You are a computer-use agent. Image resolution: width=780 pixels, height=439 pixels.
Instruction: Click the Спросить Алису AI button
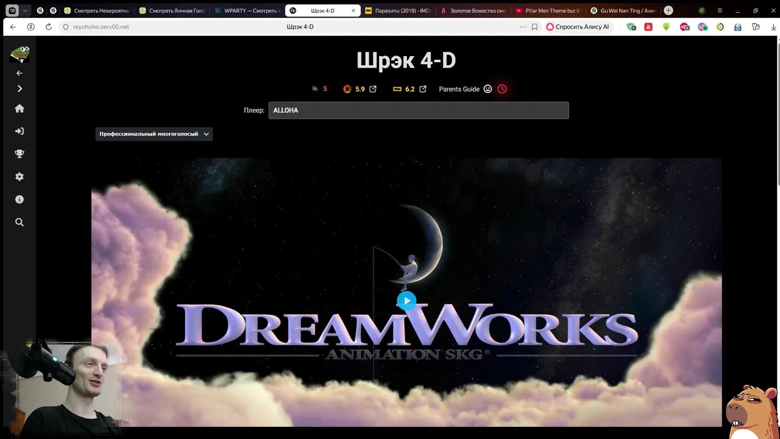[578, 27]
